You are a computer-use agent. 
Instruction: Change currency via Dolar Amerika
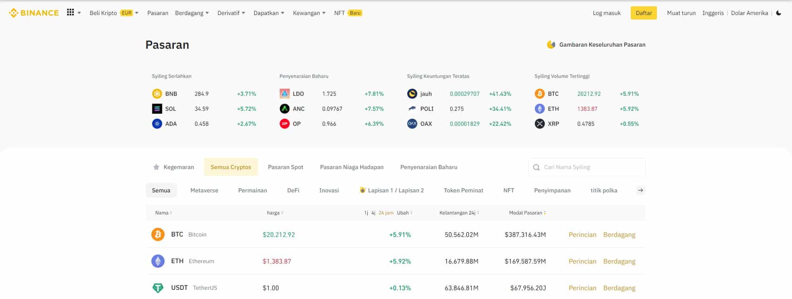point(749,13)
